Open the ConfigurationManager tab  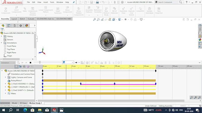[15, 25]
